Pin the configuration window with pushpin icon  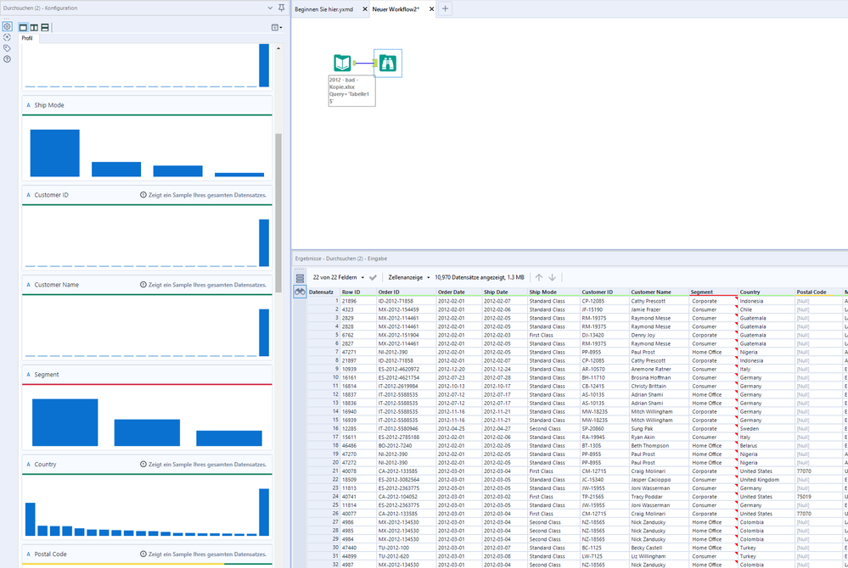point(281,8)
